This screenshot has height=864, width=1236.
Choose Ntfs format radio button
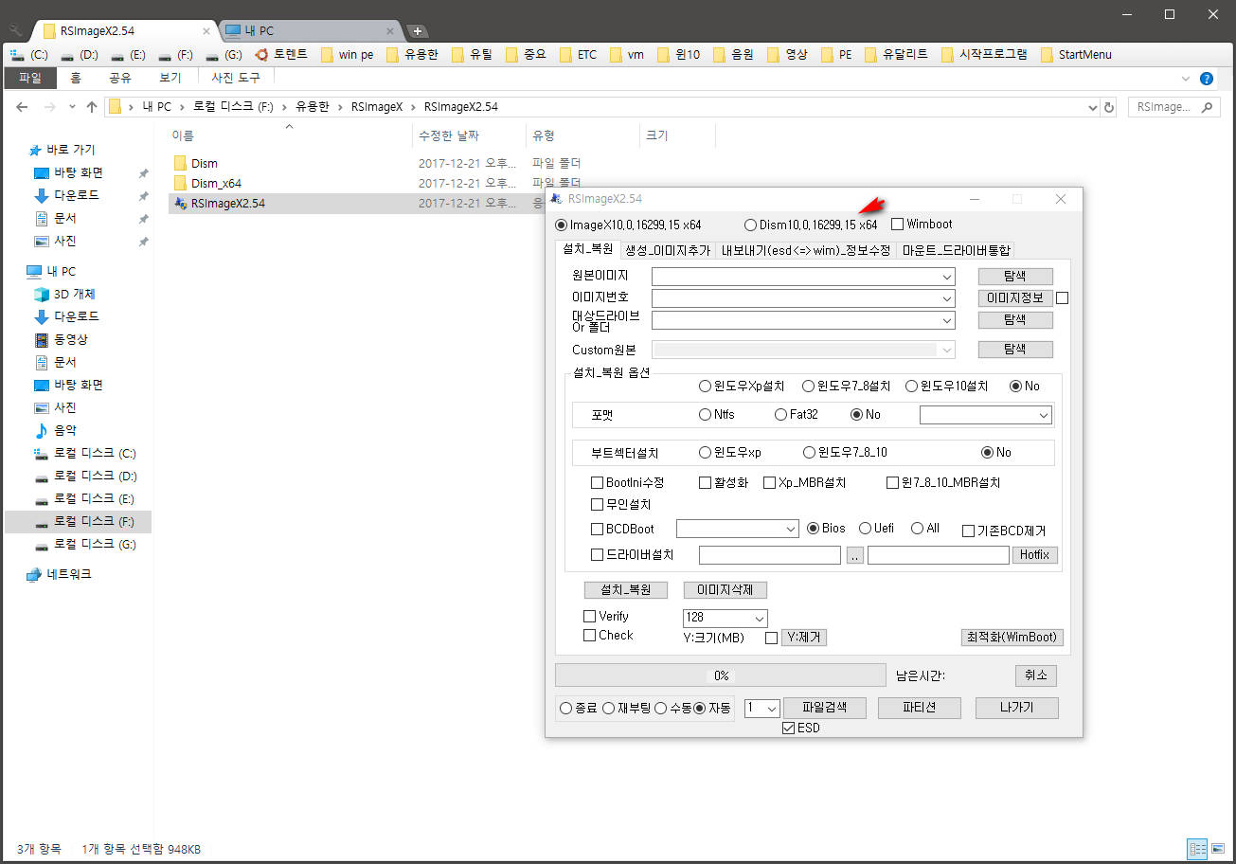(705, 414)
